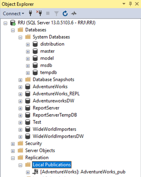Image resolution: width=141 pixels, height=177 pixels.
Task: Expand the WideWorldImportersDW database
Action: pos(20,137)
